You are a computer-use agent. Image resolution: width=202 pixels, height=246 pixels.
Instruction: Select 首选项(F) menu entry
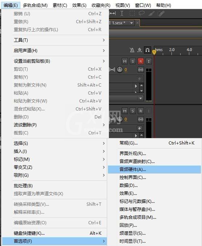point(54,241)
